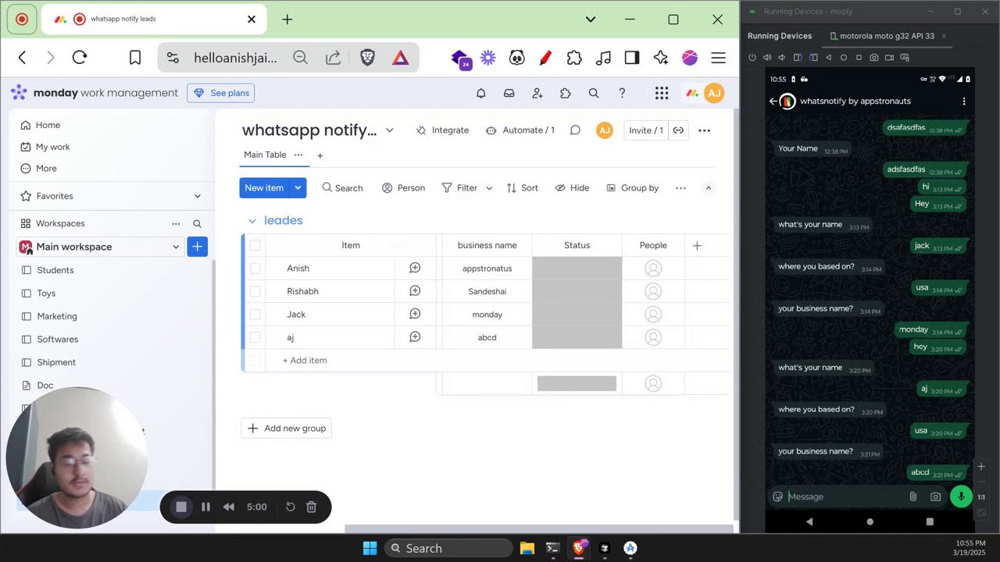Expand the Favorites section

pos(198,196)
